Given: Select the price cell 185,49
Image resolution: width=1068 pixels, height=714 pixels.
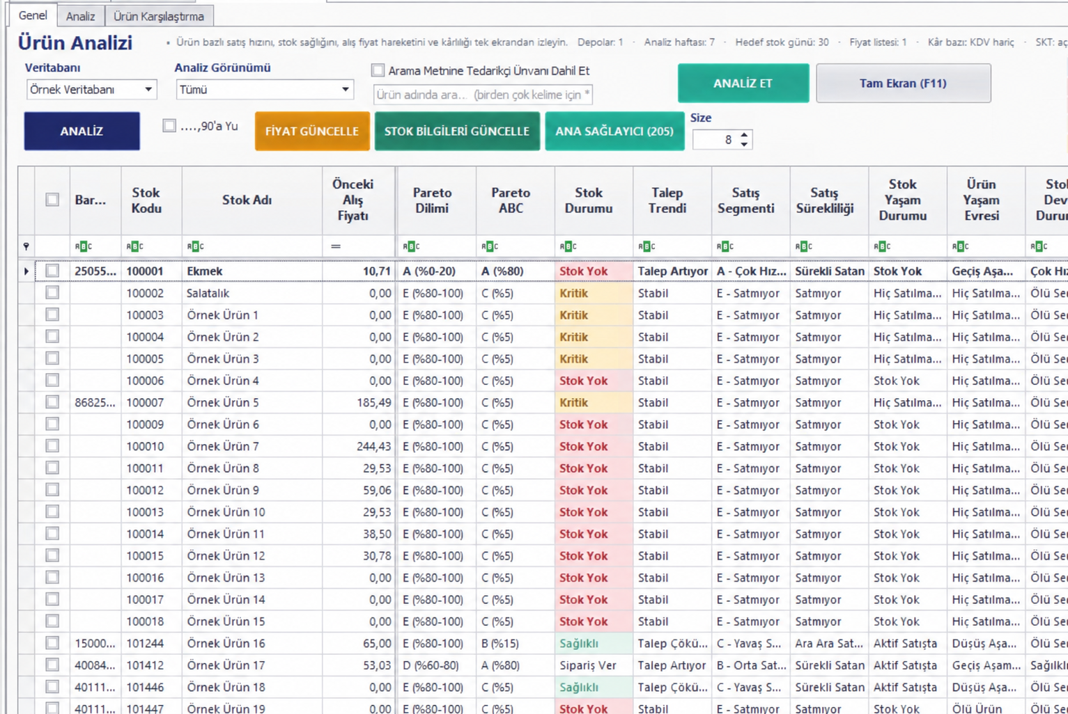Looking at the screenshot, I should 358,402.
